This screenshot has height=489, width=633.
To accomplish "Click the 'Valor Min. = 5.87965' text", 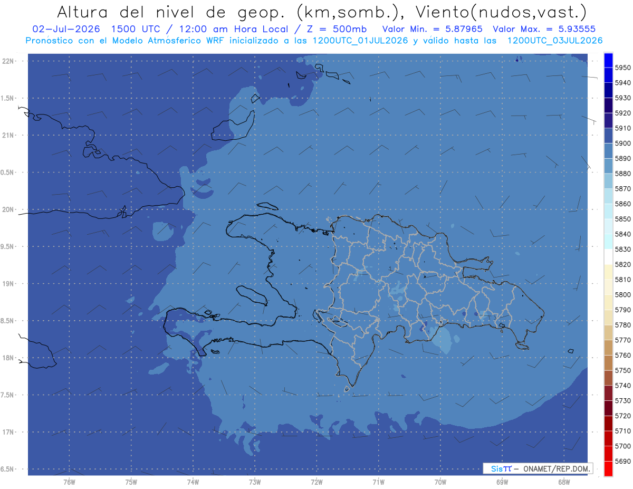I will [x=432, y=29].
